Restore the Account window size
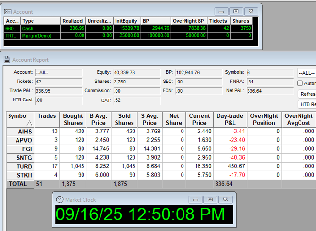The width and height of the screenshot is (316, 231). pyautogui.click(x=236, y=11)
